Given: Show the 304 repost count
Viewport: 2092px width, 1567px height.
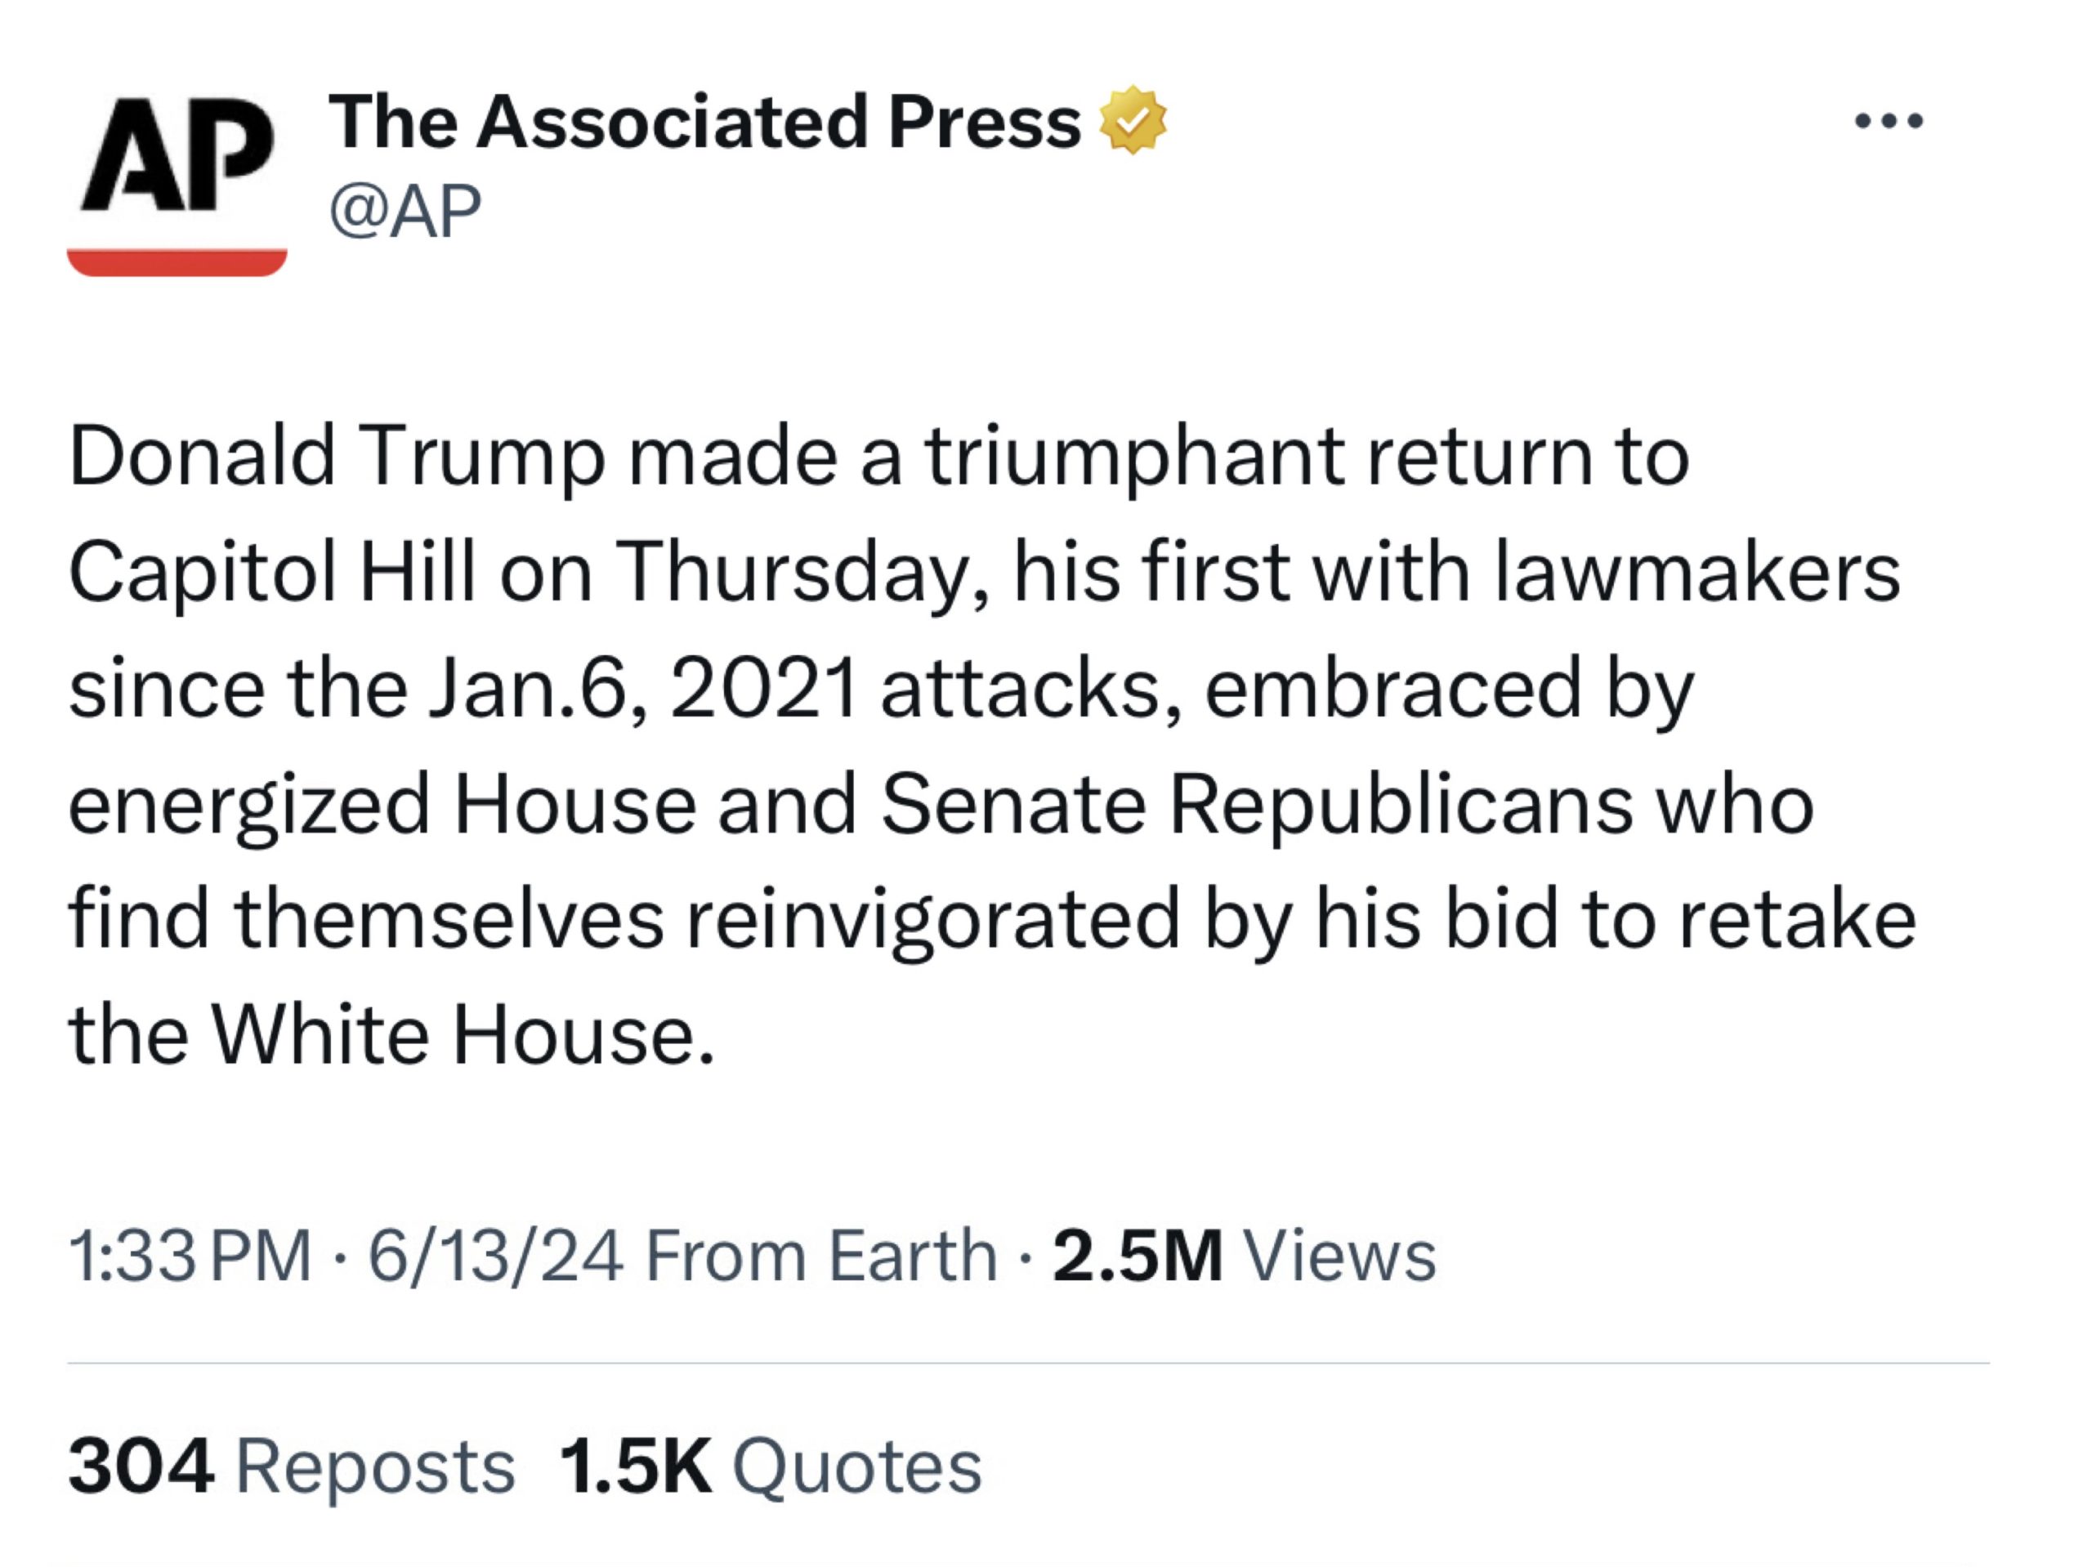Looking at the screenshot, I should tap(140, 1467).
